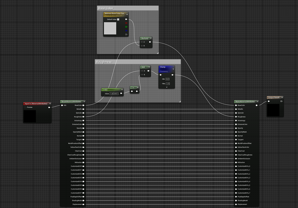Click the Multiply node input pin B
This screenshot has height=208, width=298.
tap(142, 46)
